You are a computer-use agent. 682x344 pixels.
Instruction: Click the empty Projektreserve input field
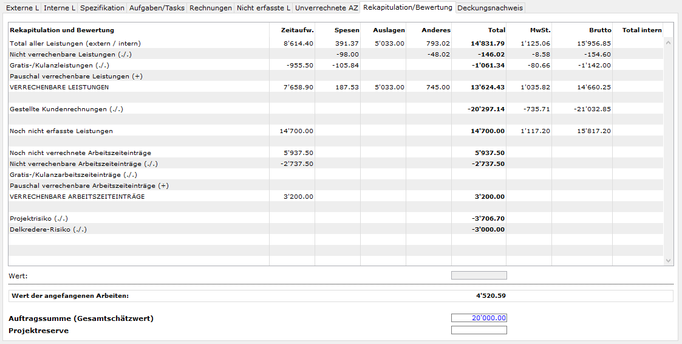coord(479,330)
